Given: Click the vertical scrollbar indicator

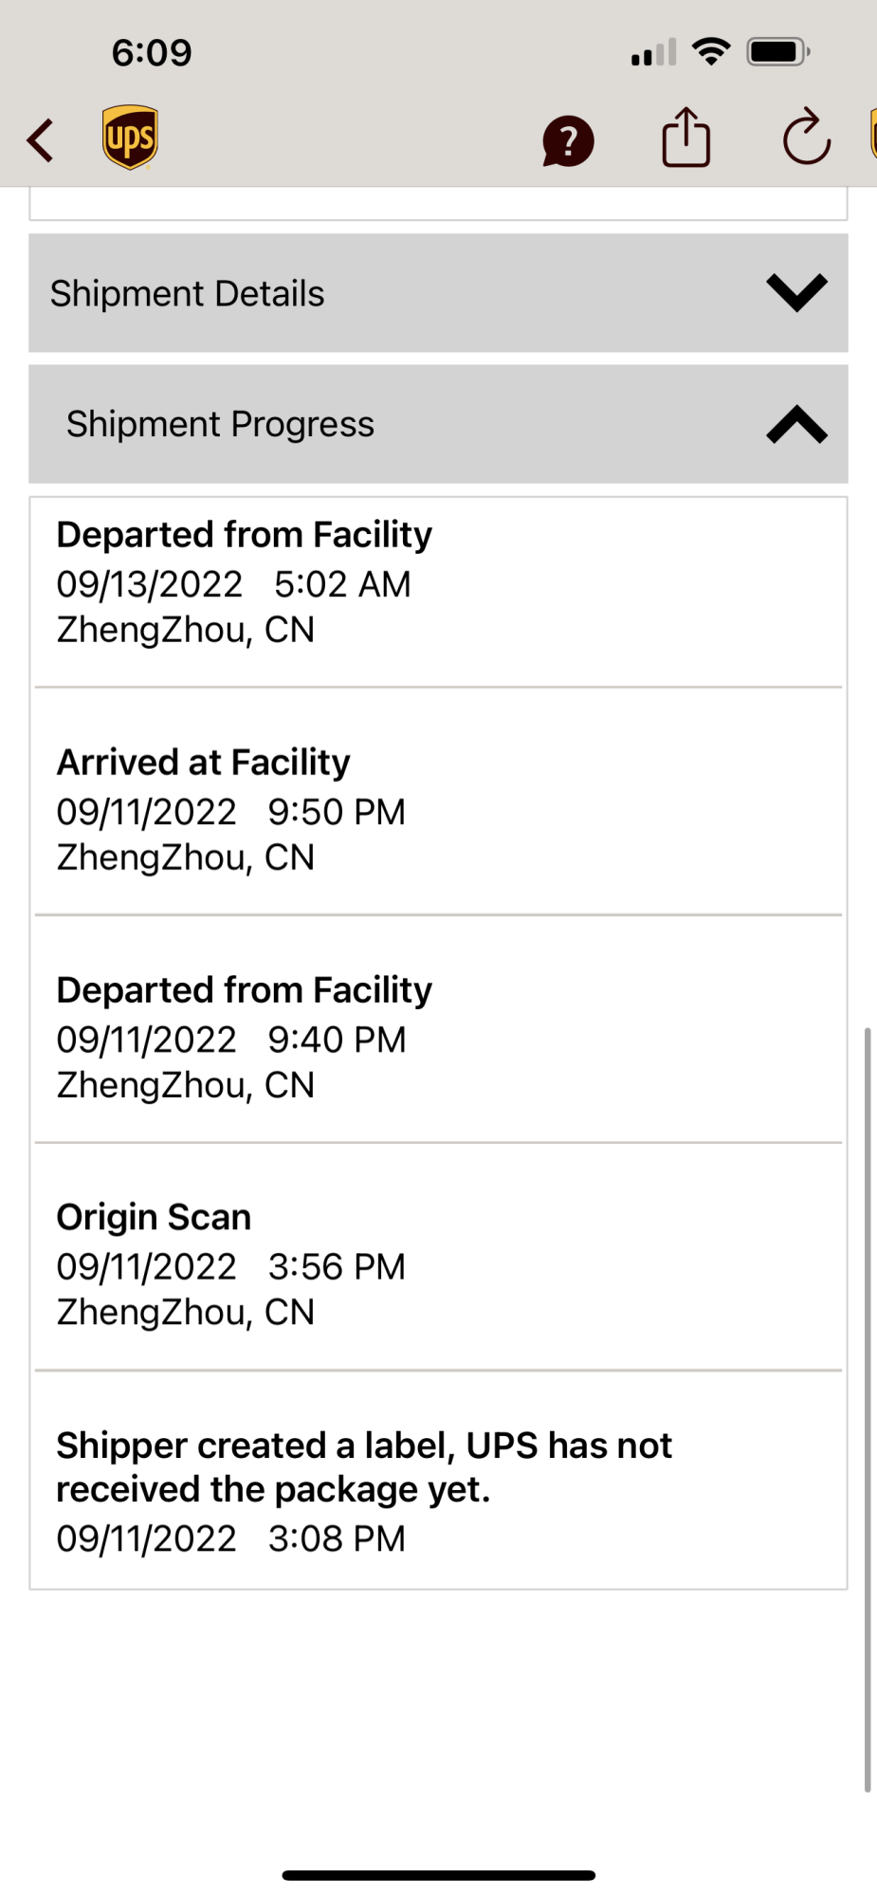Looking at the screenshot, I should (867, 1409).
